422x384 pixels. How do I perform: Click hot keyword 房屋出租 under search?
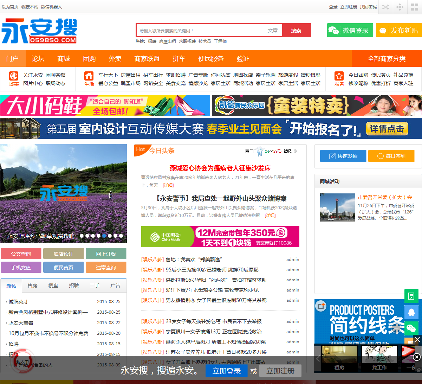tap(168, 41)
